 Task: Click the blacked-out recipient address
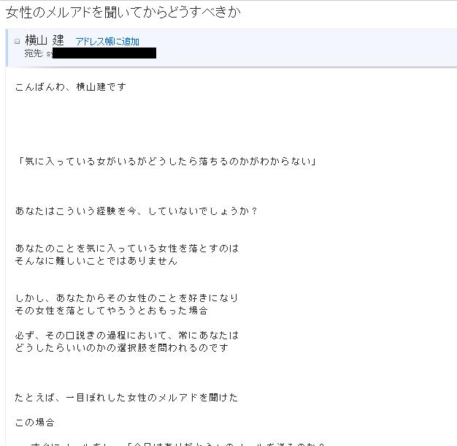104,53
